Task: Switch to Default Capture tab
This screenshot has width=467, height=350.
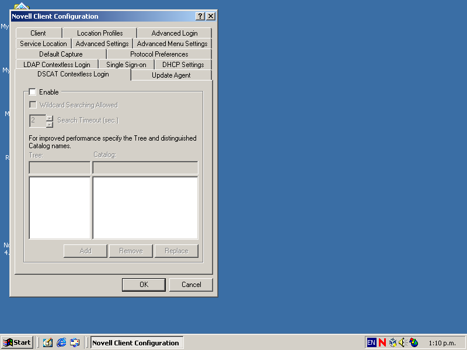Action: 61,54
